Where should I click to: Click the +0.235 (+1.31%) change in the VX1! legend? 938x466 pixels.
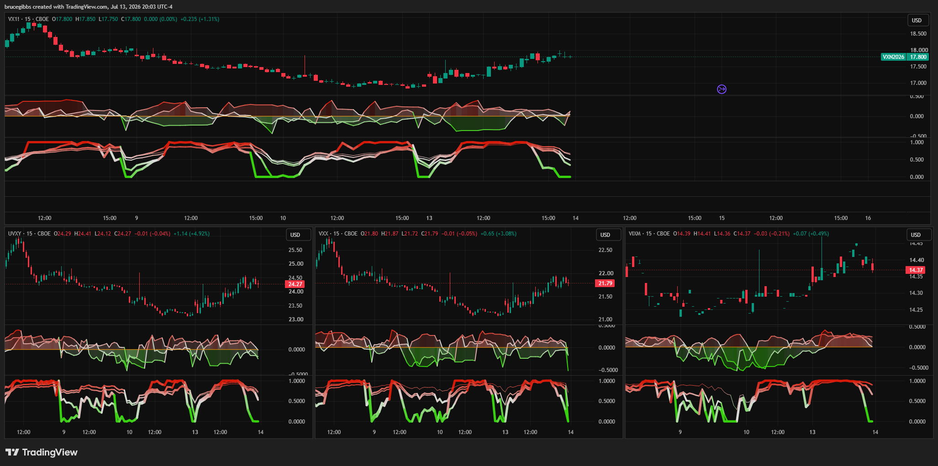pyautogui.click(x=200, y=19)
